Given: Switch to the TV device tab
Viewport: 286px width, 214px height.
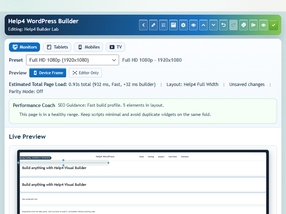Looking at the screenshot, I should coord(115,47).
